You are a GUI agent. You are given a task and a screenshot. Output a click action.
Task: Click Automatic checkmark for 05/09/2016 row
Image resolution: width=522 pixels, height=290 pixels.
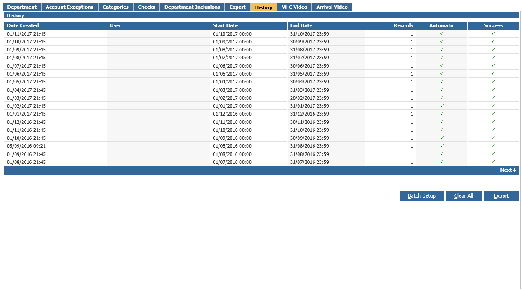coord(442,146)
